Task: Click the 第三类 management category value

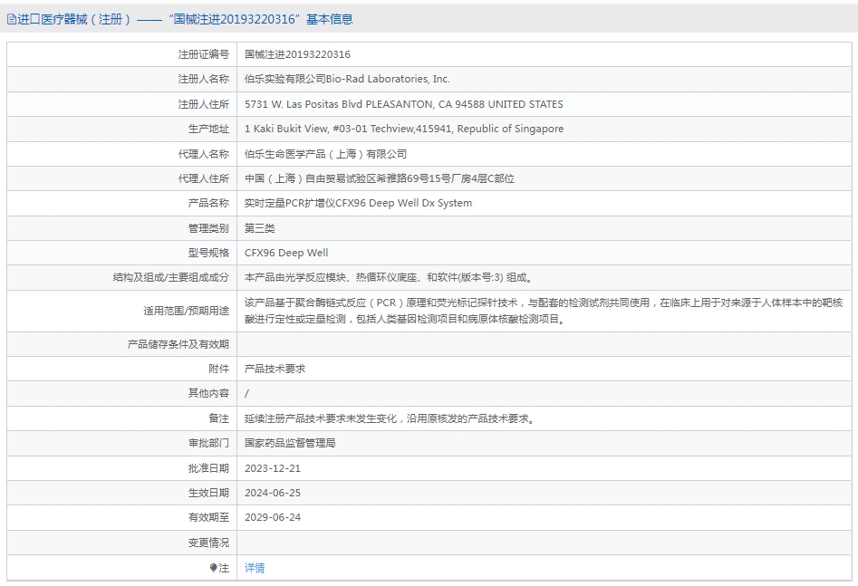Action: (259, 228)
